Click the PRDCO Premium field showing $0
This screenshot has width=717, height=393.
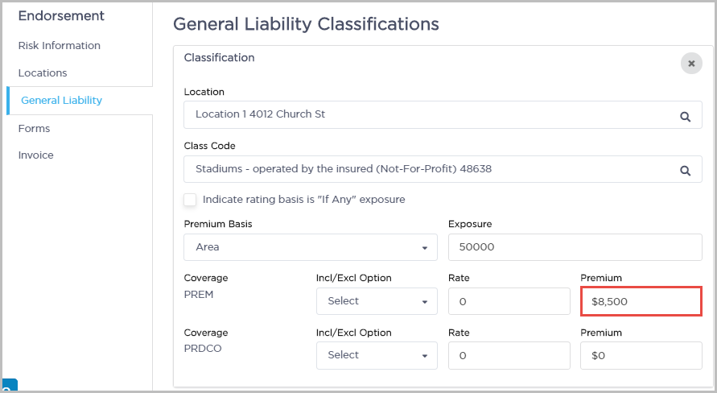tap(641, 355)
